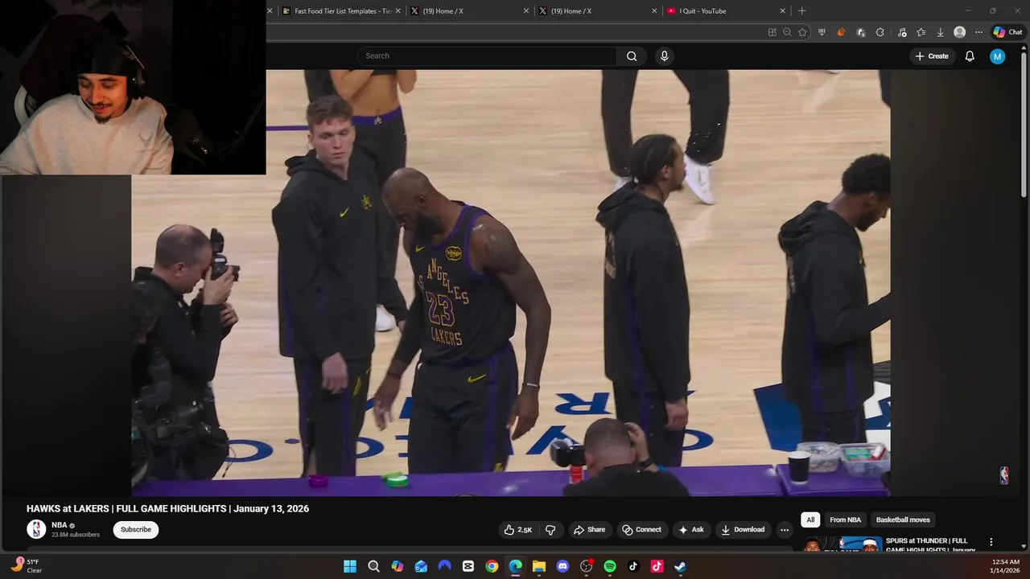Open the Edge favorites list icon
Image resolution: width=1030 pixels, height=579 pixels.
point(921,32)
